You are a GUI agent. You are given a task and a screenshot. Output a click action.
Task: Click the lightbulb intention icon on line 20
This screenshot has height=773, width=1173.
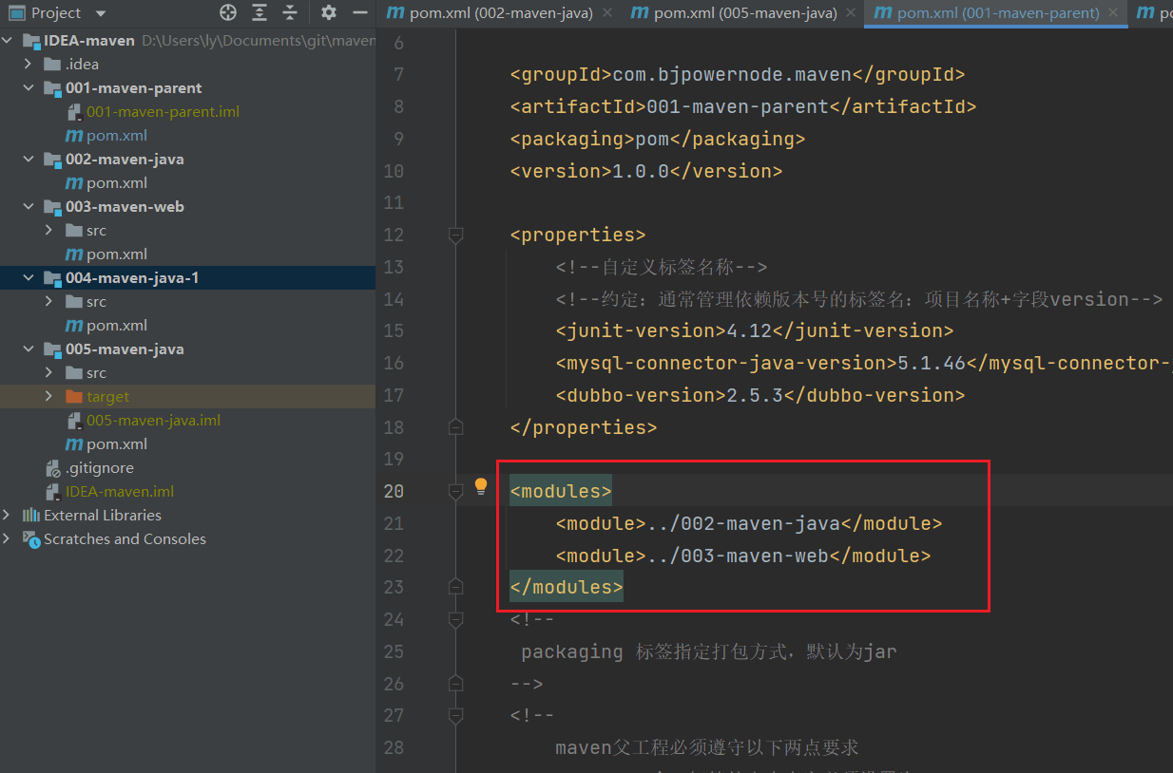click(481, 486)
